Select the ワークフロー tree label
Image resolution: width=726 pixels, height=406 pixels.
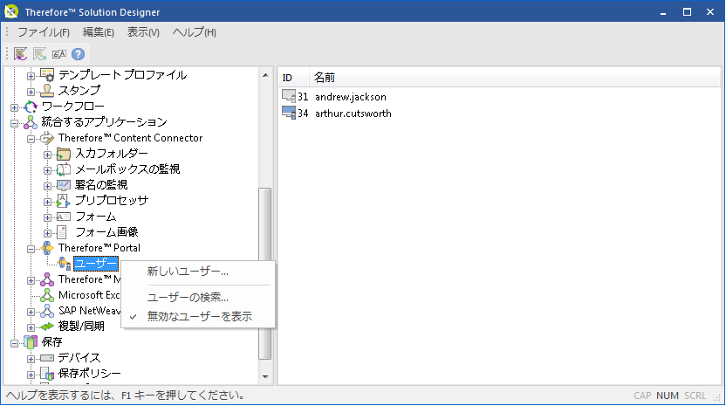click(x=72, y=107)
